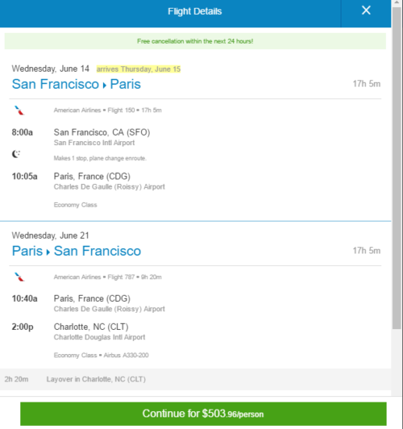403x429 pixels.
Task: Click the overnight moon icon
Action: coord(16,154)
